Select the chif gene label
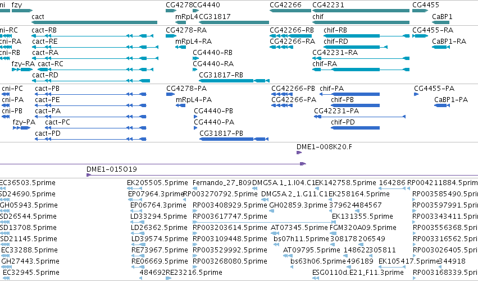 coord(318,17)
